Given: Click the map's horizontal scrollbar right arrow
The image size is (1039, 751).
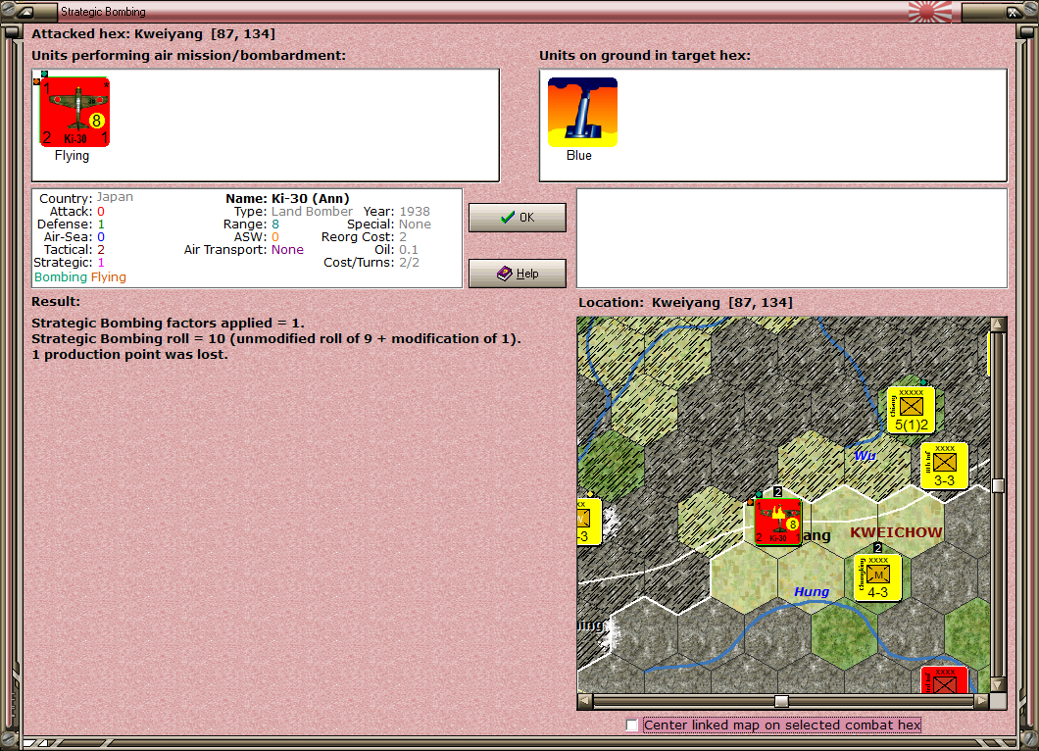Looking at the screenshot, I should coord(982,701).
